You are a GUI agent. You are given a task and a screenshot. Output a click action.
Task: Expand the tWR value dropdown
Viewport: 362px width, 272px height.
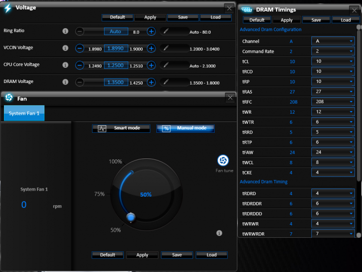[x=333, y=112]
